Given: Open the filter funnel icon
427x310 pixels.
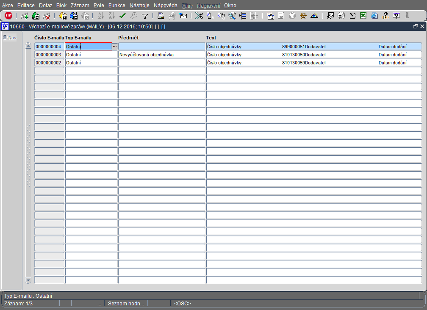Looking at the screenshot, I should point(145,16).
